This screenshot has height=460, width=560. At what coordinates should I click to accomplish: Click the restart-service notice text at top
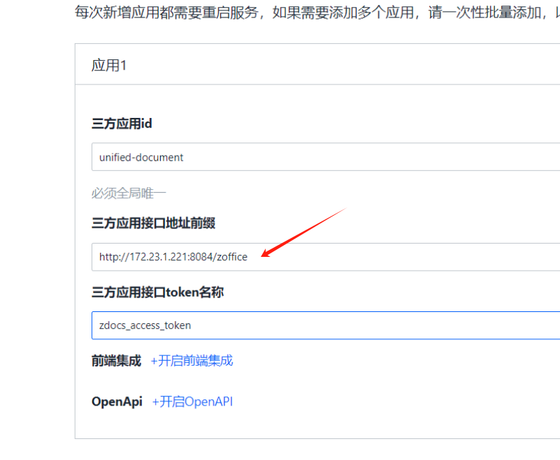coord(315,13)
